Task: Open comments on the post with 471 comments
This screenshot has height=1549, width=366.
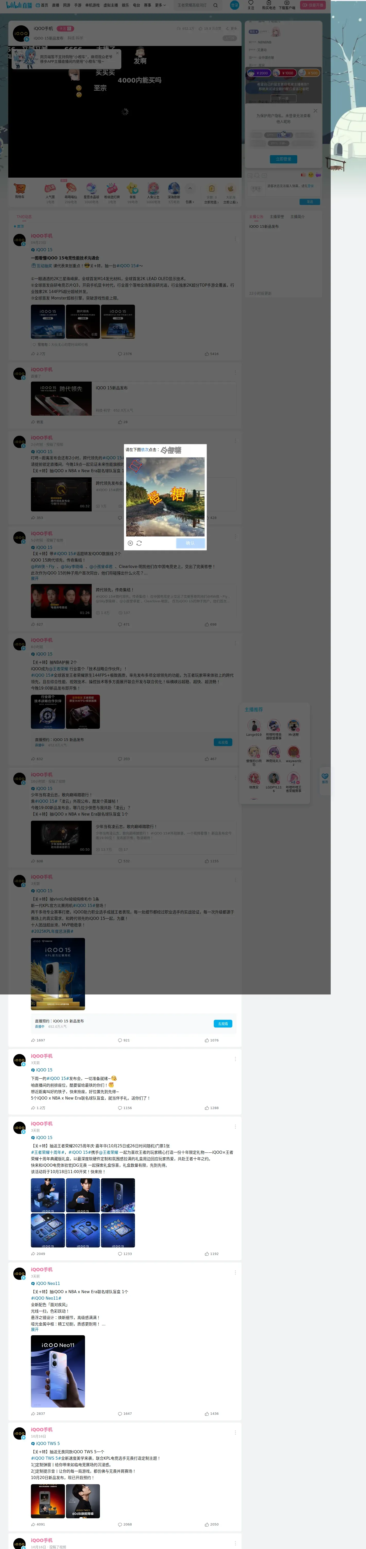Action: pos(124,624)
